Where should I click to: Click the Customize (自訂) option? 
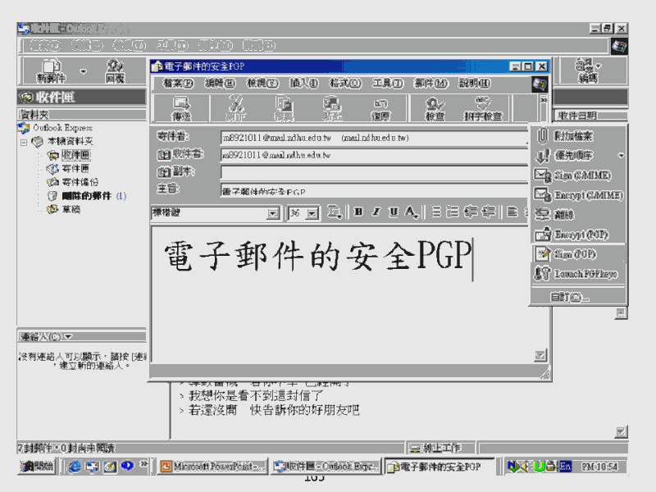[569, 297]
